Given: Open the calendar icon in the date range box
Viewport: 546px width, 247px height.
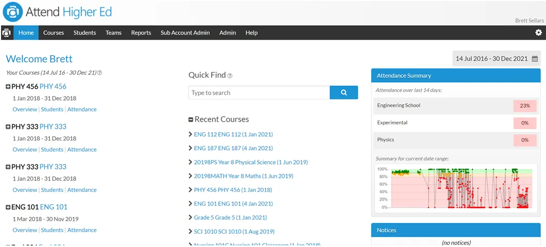Looking at the screenshot, I should click(x=535, y=59).
